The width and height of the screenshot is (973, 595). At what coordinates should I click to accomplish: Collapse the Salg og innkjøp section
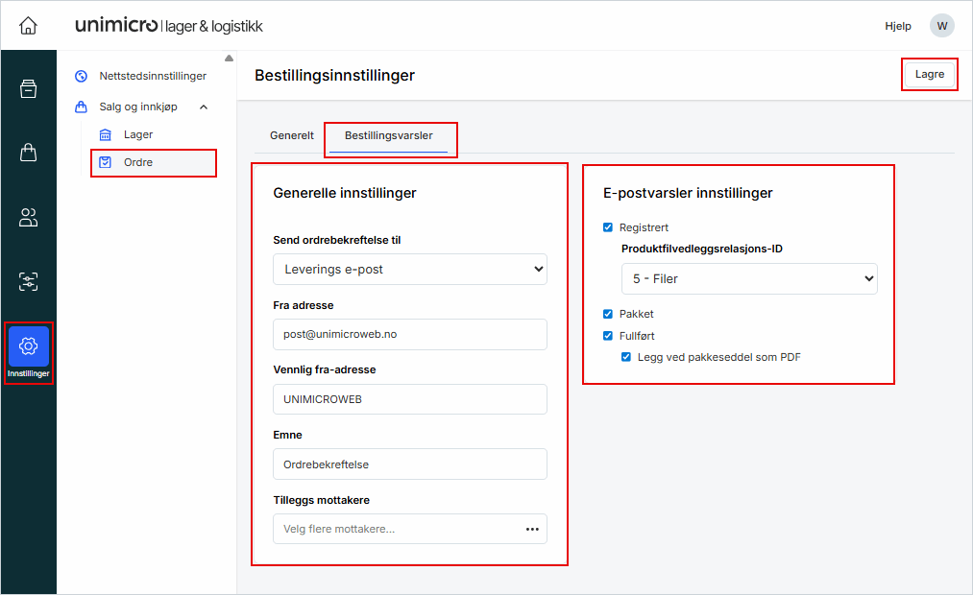click(x=203, y=107)
